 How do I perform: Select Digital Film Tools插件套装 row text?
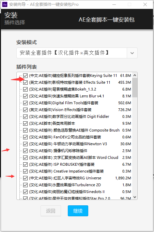pyautogui.click(x=64, y=103)
